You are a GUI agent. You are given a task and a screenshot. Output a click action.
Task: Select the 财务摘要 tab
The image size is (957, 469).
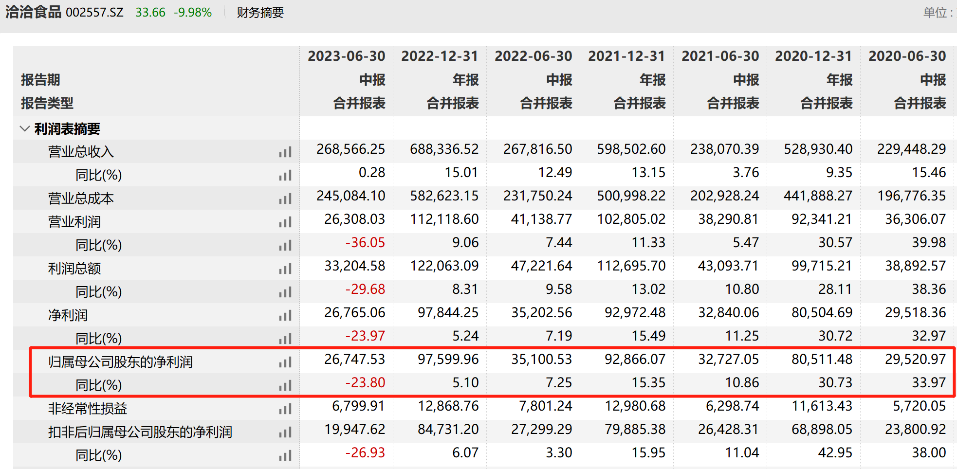click(260, 13)
